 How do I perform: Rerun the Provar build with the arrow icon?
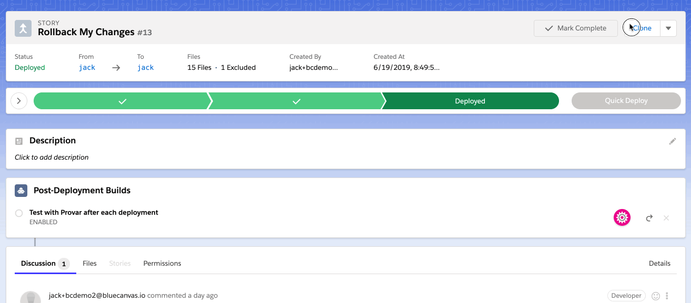(649, 217)
